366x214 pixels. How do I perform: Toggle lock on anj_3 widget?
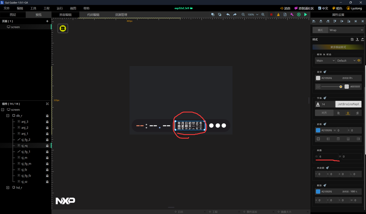coord(47,122)
